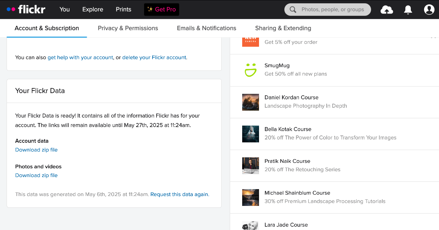The height and width of the screenshot is (230, 439).
Task: Click 30% off Premium Landscape Processing Tutorials
Action: (x=325, y=201)
